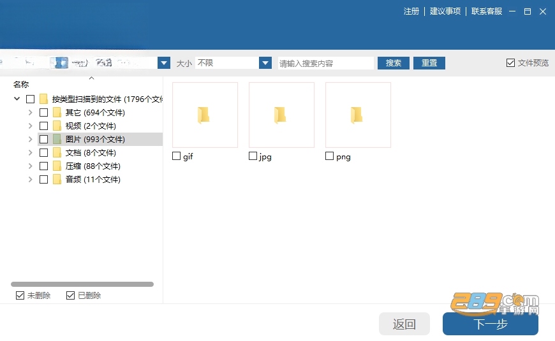The height and width of the screenshot is (341, 555).
Task: Select the 图片 (993个文件) row text
Action: [x=95, y=140]
